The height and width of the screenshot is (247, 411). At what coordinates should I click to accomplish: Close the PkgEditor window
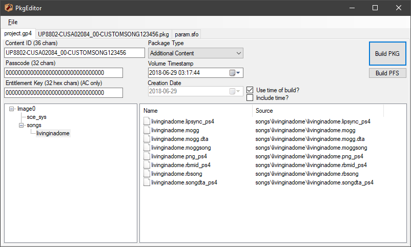click(399, 8)
